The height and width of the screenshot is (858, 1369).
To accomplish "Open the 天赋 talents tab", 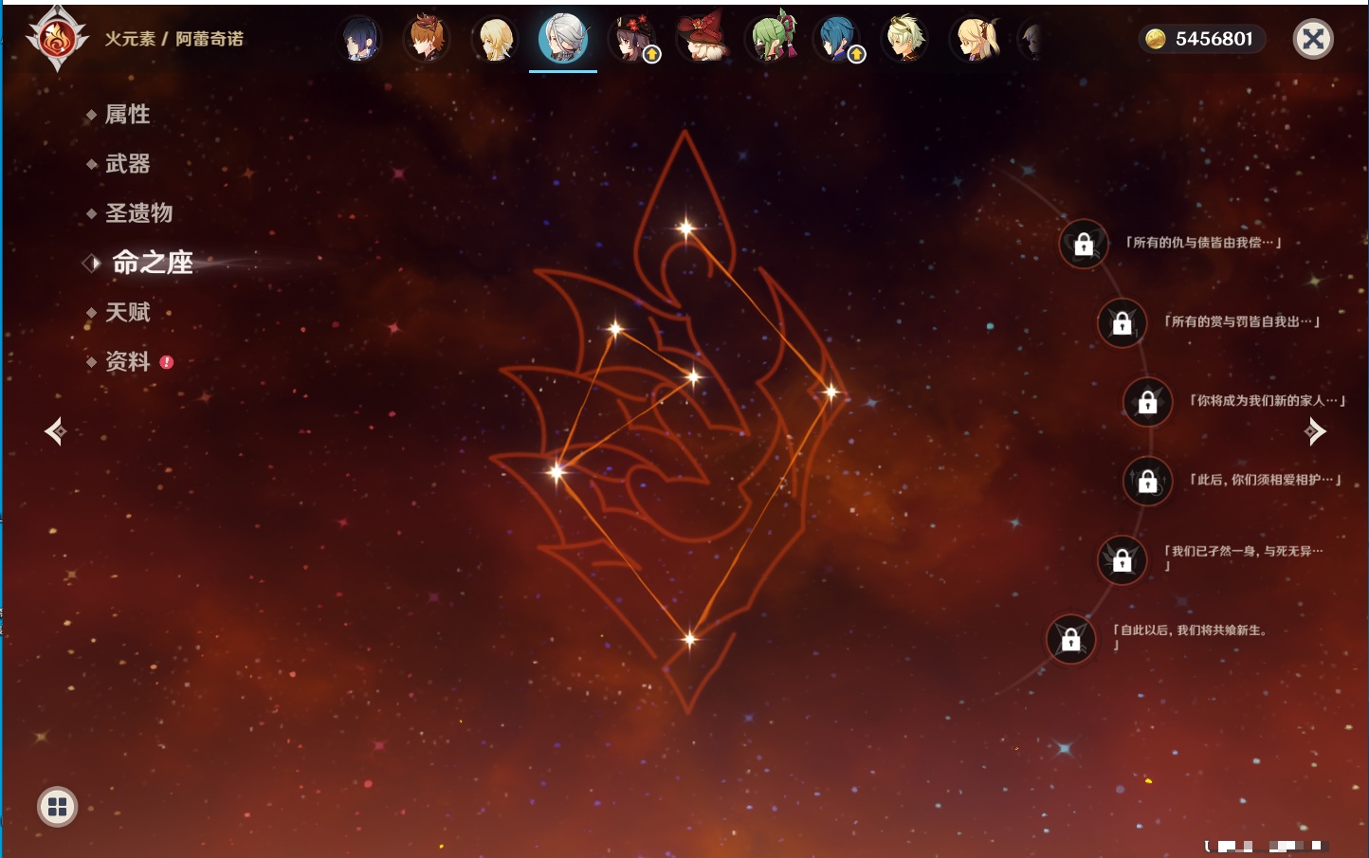I will (x=127, y=312).
